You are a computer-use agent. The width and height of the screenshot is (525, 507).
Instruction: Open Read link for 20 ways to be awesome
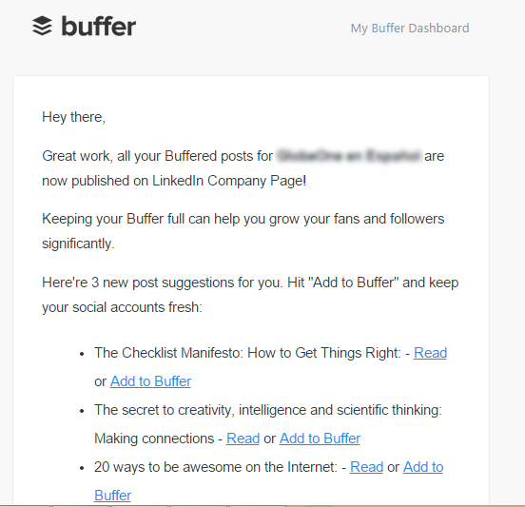point(366,467)
